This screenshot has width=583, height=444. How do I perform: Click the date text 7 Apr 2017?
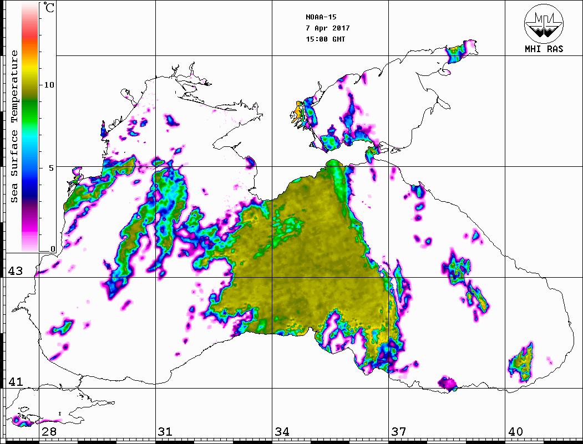coord(328,28)
